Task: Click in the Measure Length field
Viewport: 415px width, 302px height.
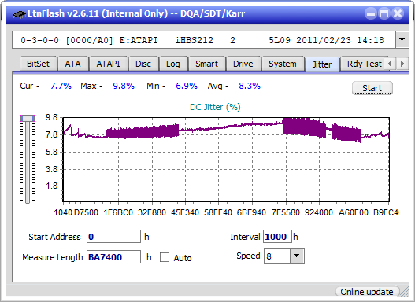Action: 114,257
